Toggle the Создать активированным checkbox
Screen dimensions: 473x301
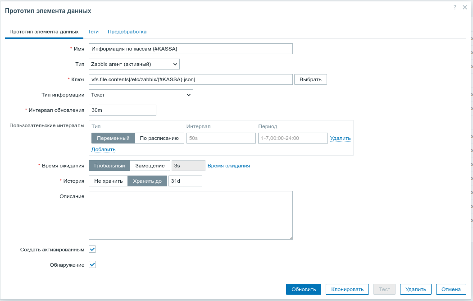point(92,249)
